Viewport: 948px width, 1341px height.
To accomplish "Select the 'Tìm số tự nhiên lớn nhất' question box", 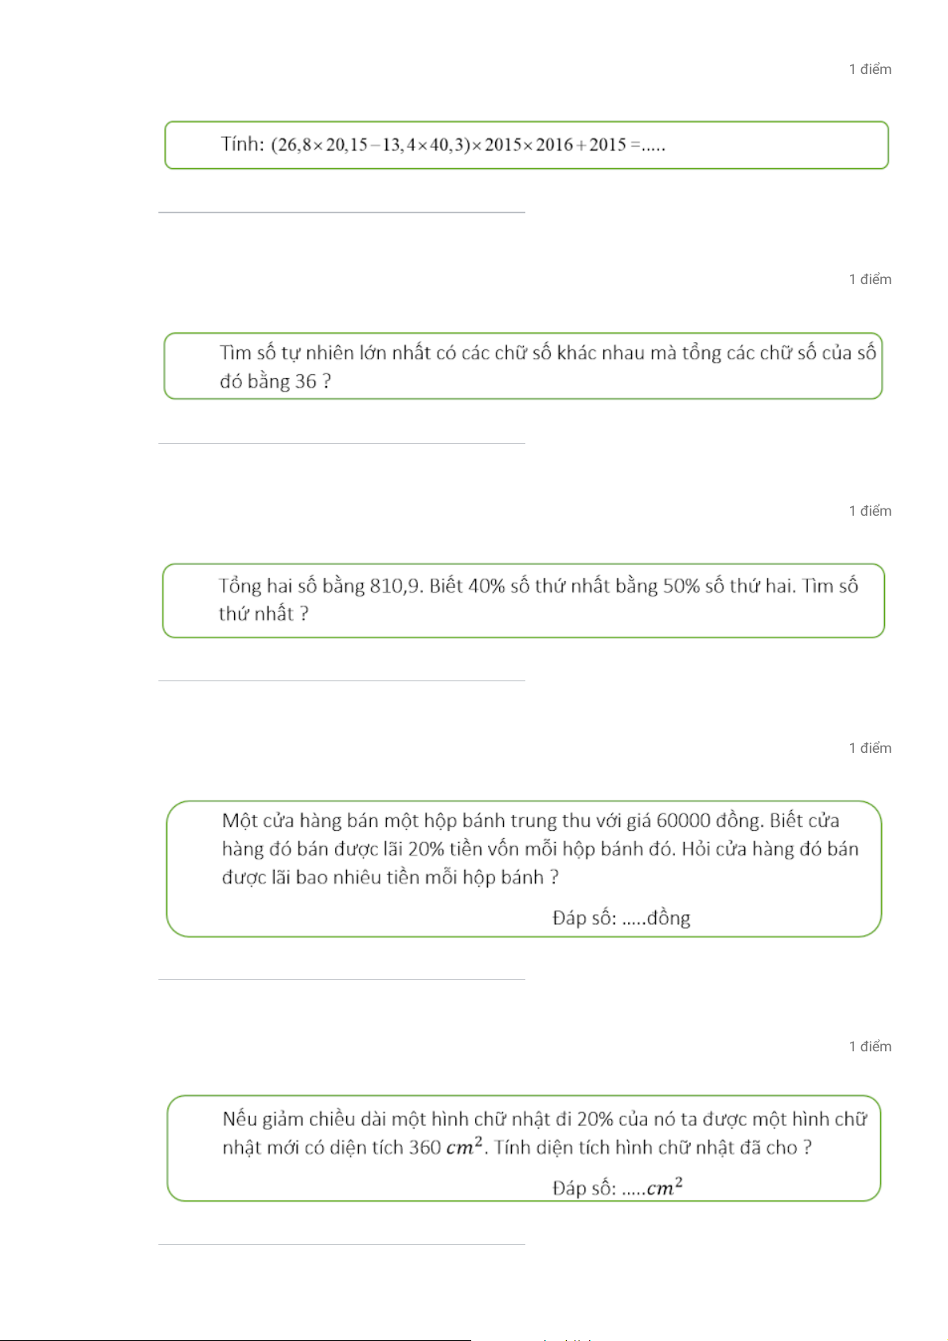I will (523, 366).
